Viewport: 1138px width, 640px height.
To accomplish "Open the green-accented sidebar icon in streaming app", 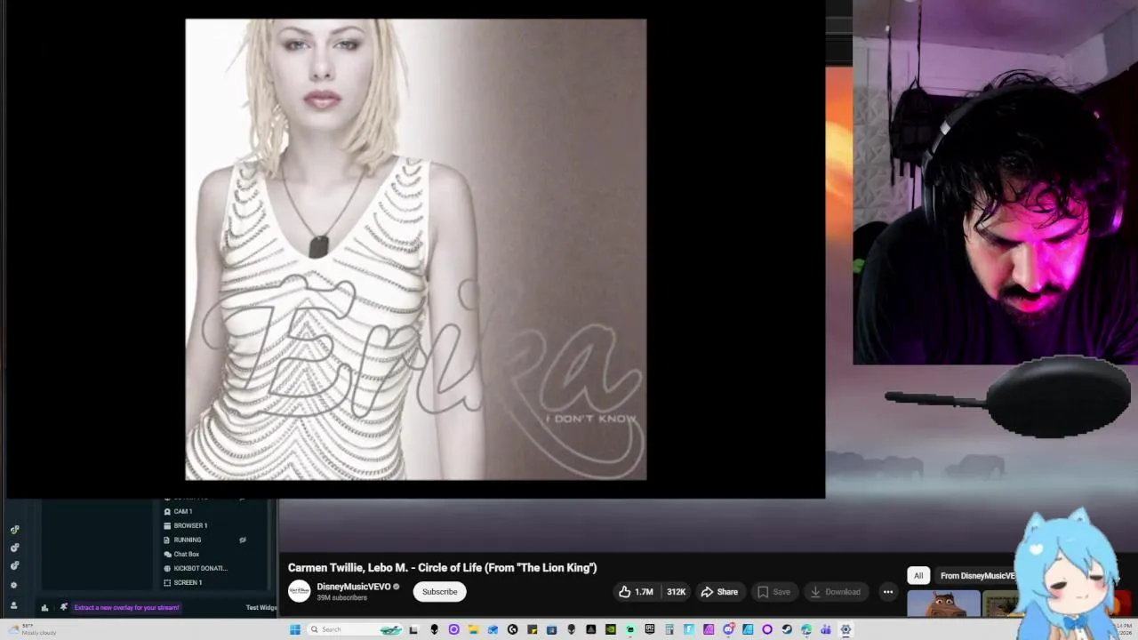I will tap(14, 530).
